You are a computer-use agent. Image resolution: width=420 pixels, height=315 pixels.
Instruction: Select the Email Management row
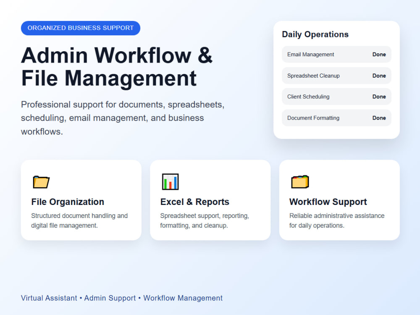pos(336,54)
